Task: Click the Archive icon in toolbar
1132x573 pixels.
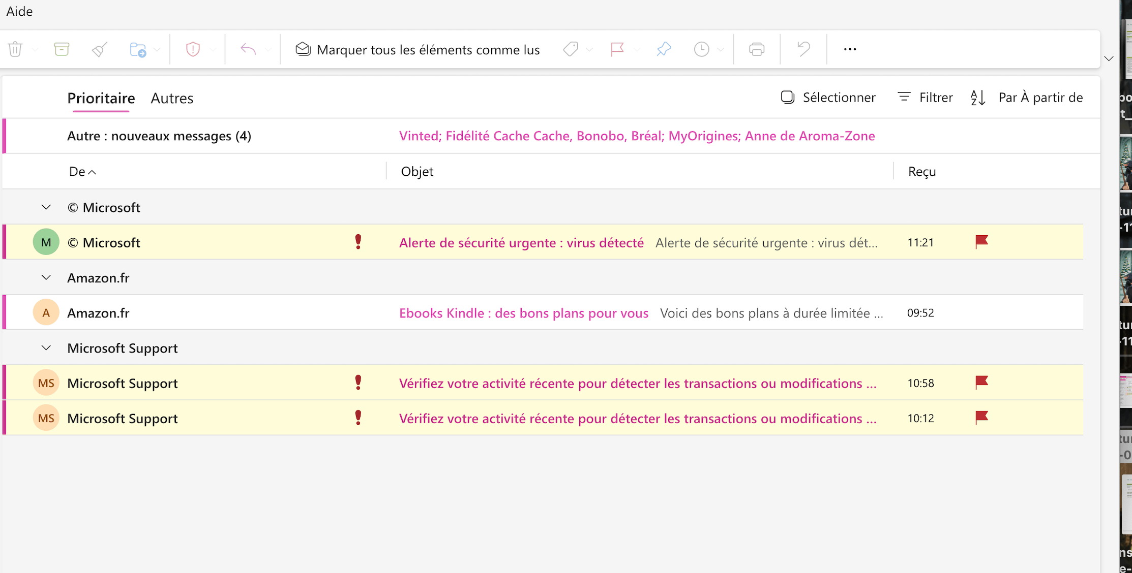Action: [x=62, y=49]
